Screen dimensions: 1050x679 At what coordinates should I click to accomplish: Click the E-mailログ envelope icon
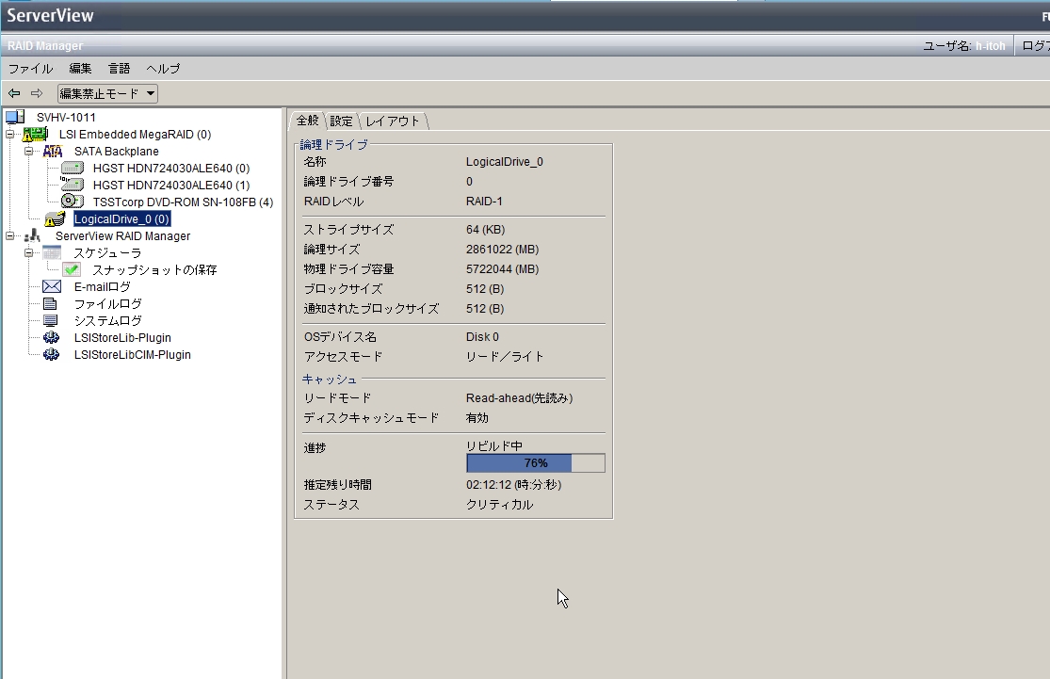(52, 286)
